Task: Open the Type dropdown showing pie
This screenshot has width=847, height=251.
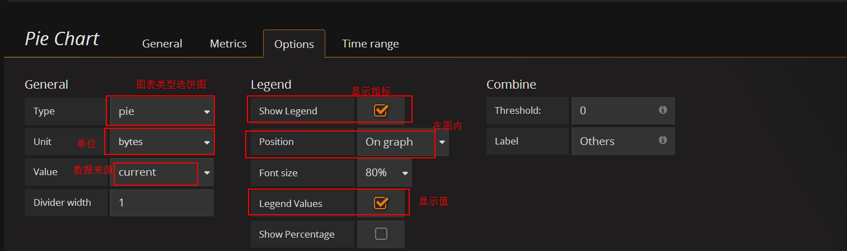Action: (x=162, y=112)
